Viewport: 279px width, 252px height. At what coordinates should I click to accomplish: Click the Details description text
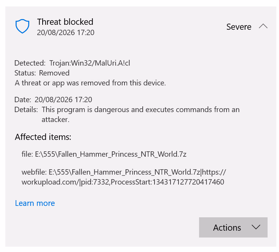[x=140, y=114]
